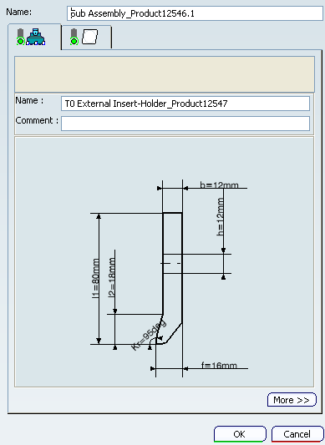Image resolution: width=325 pixels, height=445 pixels.
Task: Click the Name : label beside the holder name
Action: click(x=29, y=100)
